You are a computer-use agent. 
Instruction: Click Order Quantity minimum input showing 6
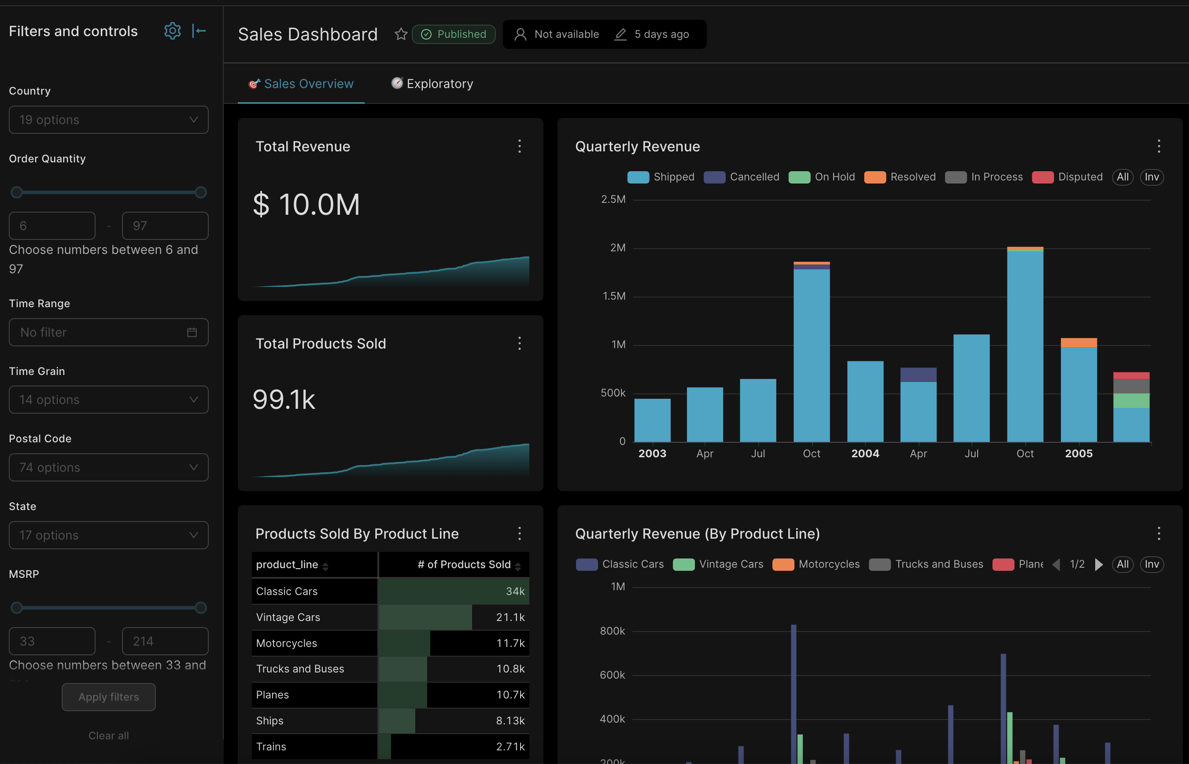pos(52,226)
